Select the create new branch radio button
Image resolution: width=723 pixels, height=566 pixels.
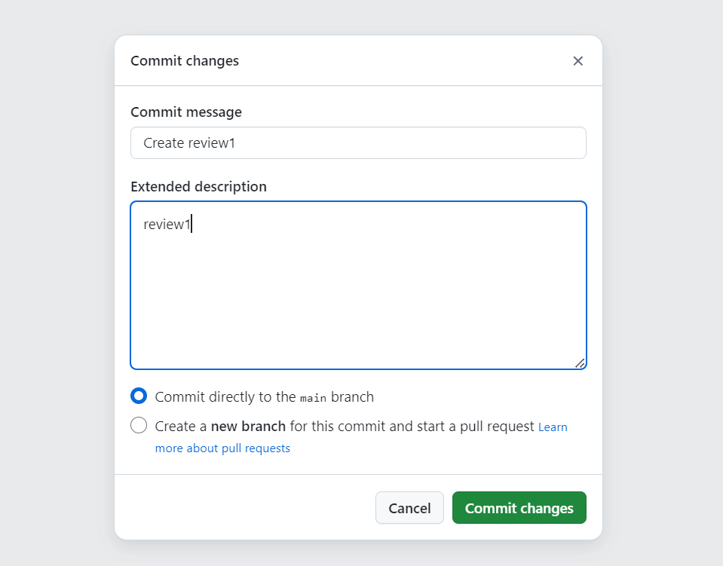click(x=139, y=426)
